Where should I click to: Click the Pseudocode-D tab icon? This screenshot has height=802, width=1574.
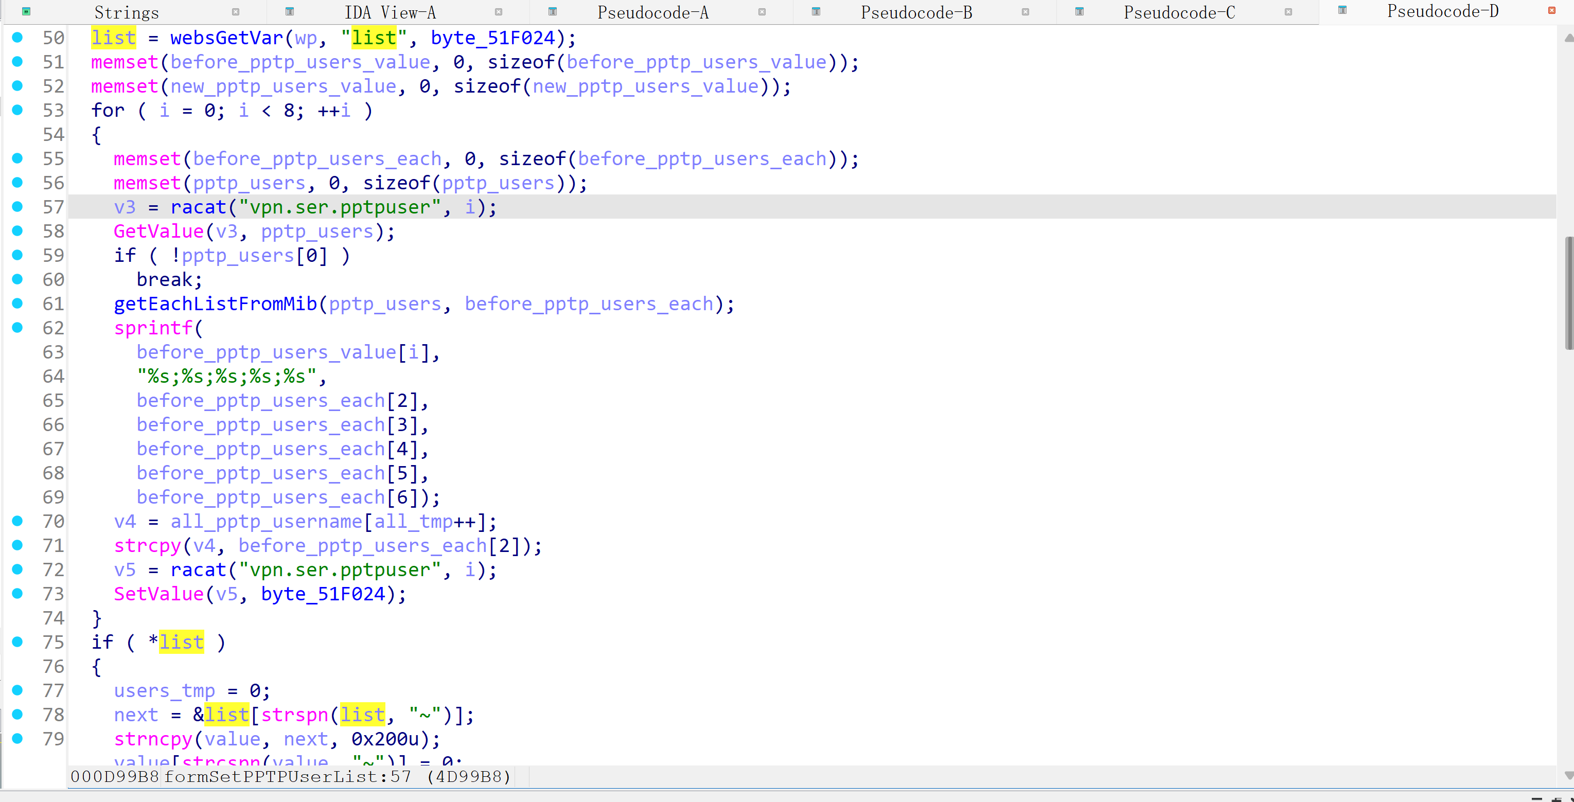[x=1342, y=10]
